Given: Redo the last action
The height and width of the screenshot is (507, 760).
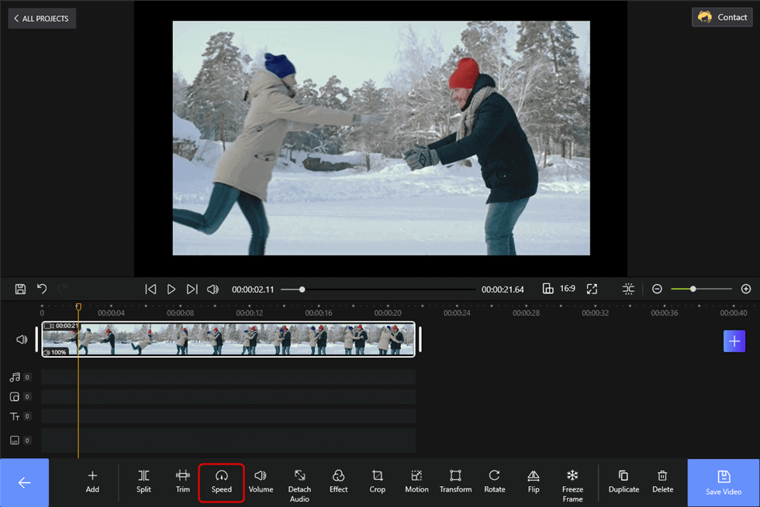Looking at the screenshot, I should click(x=63, y=289).
